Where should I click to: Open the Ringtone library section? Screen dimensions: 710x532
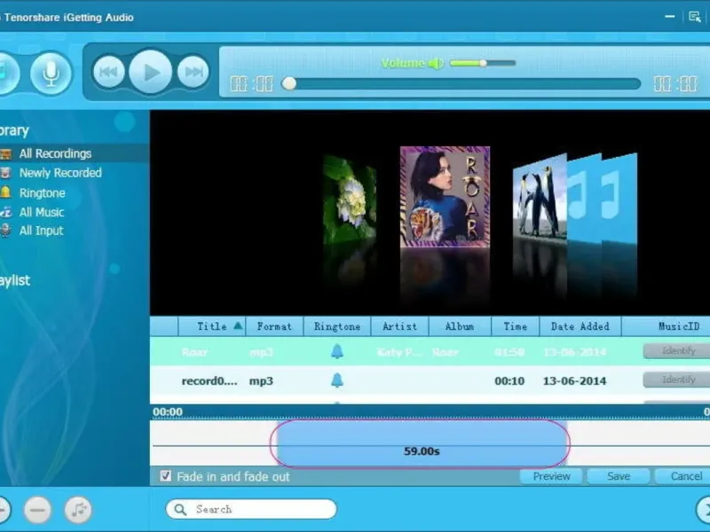click(42, 193)
